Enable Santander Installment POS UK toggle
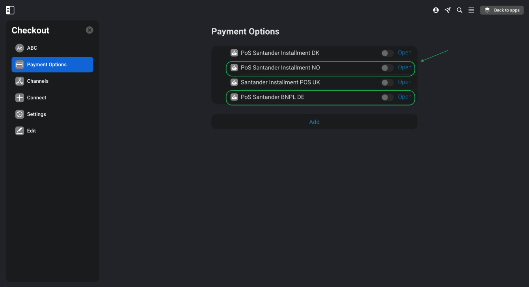 [x=387, y=83]
